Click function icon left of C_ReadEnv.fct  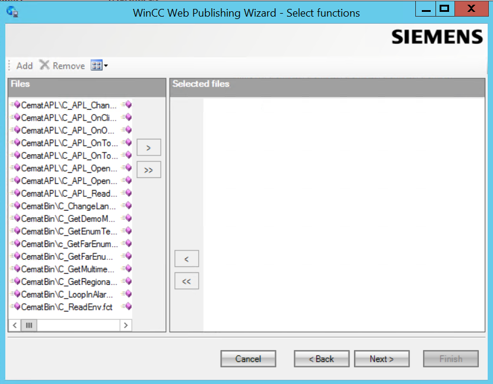[15, 306]
